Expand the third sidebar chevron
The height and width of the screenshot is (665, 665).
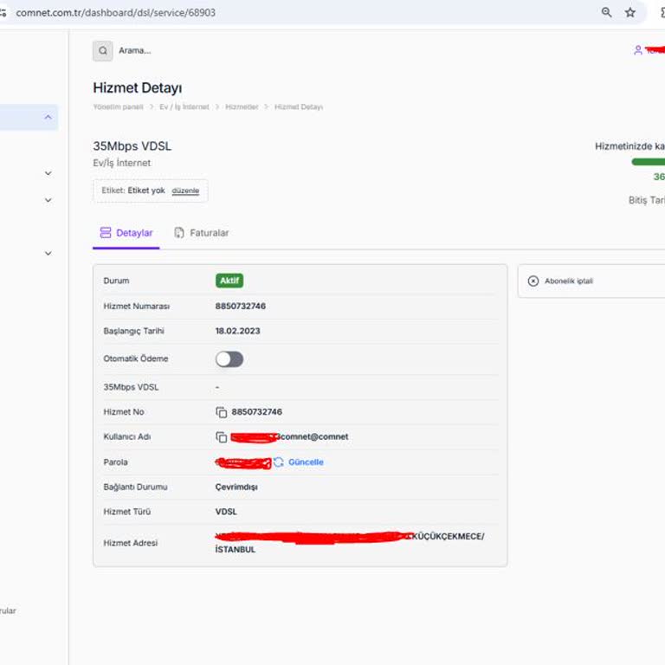[48, 200]
